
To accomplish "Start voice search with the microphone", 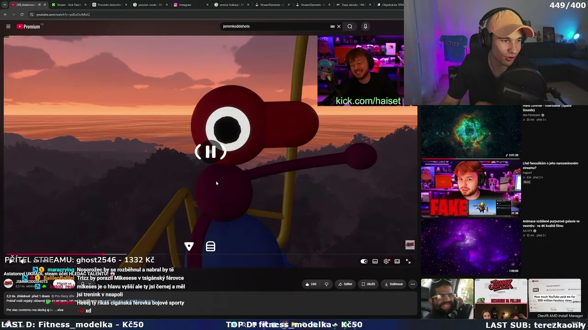I will coord(365,27).
